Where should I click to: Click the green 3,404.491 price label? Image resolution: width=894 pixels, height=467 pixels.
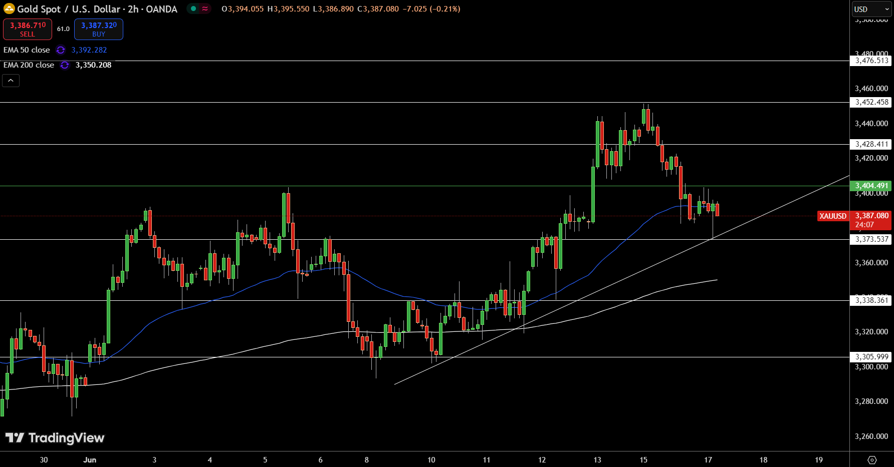coord(871,186)
